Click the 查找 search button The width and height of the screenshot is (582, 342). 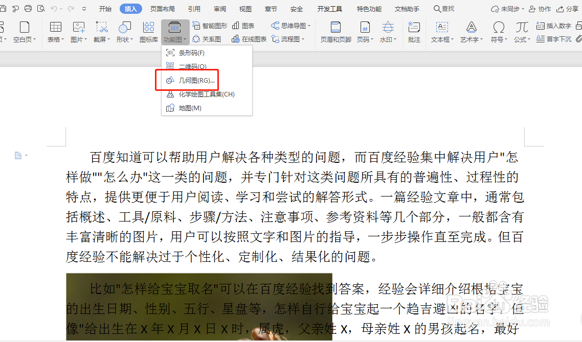[x=444, y=9]
